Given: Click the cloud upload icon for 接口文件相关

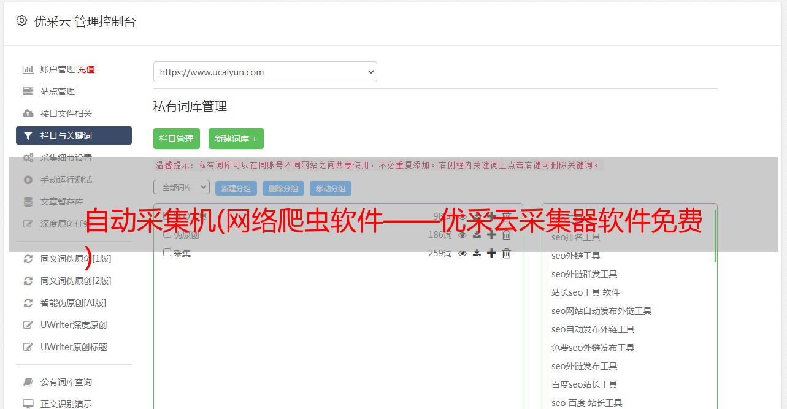Looking at the screenshot, I should pos(28,113).
